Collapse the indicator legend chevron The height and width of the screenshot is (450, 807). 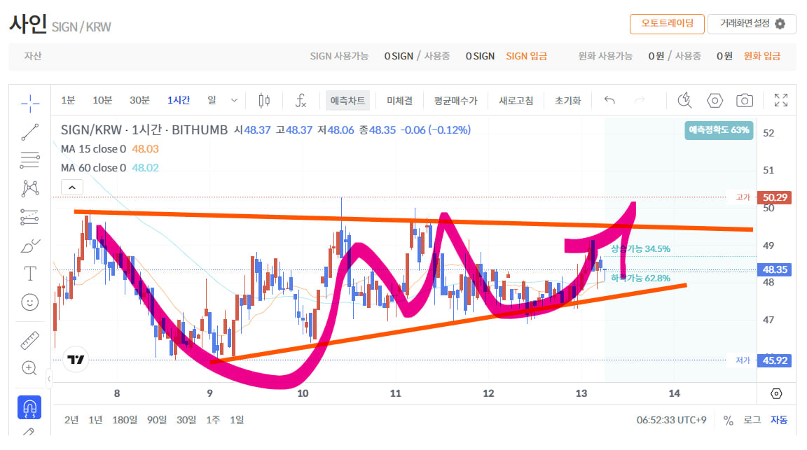click(x=73, y=188)
